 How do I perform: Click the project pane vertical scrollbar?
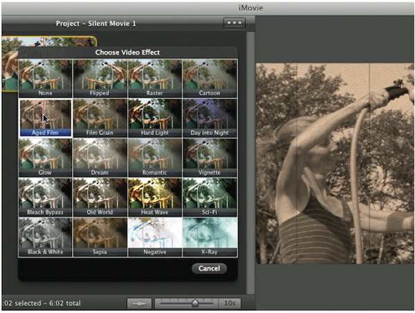[250, 162]
